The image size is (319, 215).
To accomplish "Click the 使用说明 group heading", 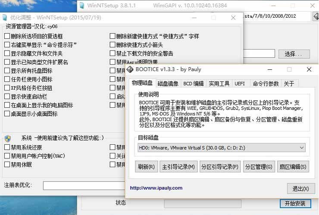I will 148,94.
